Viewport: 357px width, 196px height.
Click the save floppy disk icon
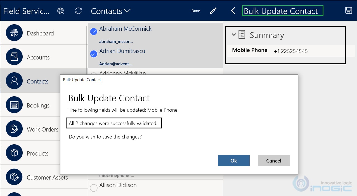point(348,11)
